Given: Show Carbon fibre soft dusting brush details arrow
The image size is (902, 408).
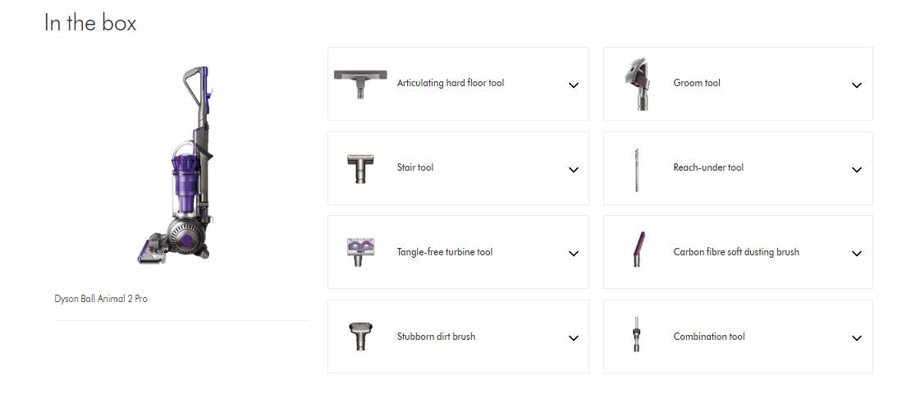Looking at the screenshot, I should coord(857,254).
